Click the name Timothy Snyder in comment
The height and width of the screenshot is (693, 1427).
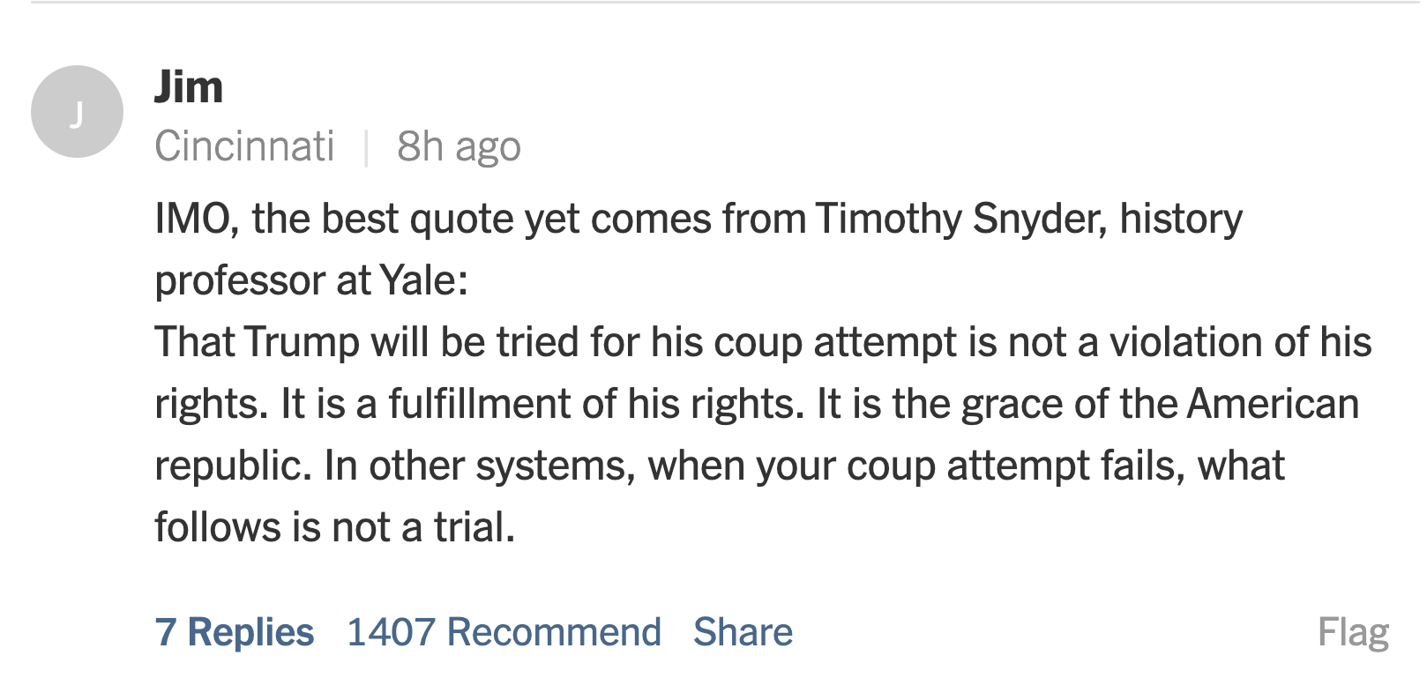(960, 219)
